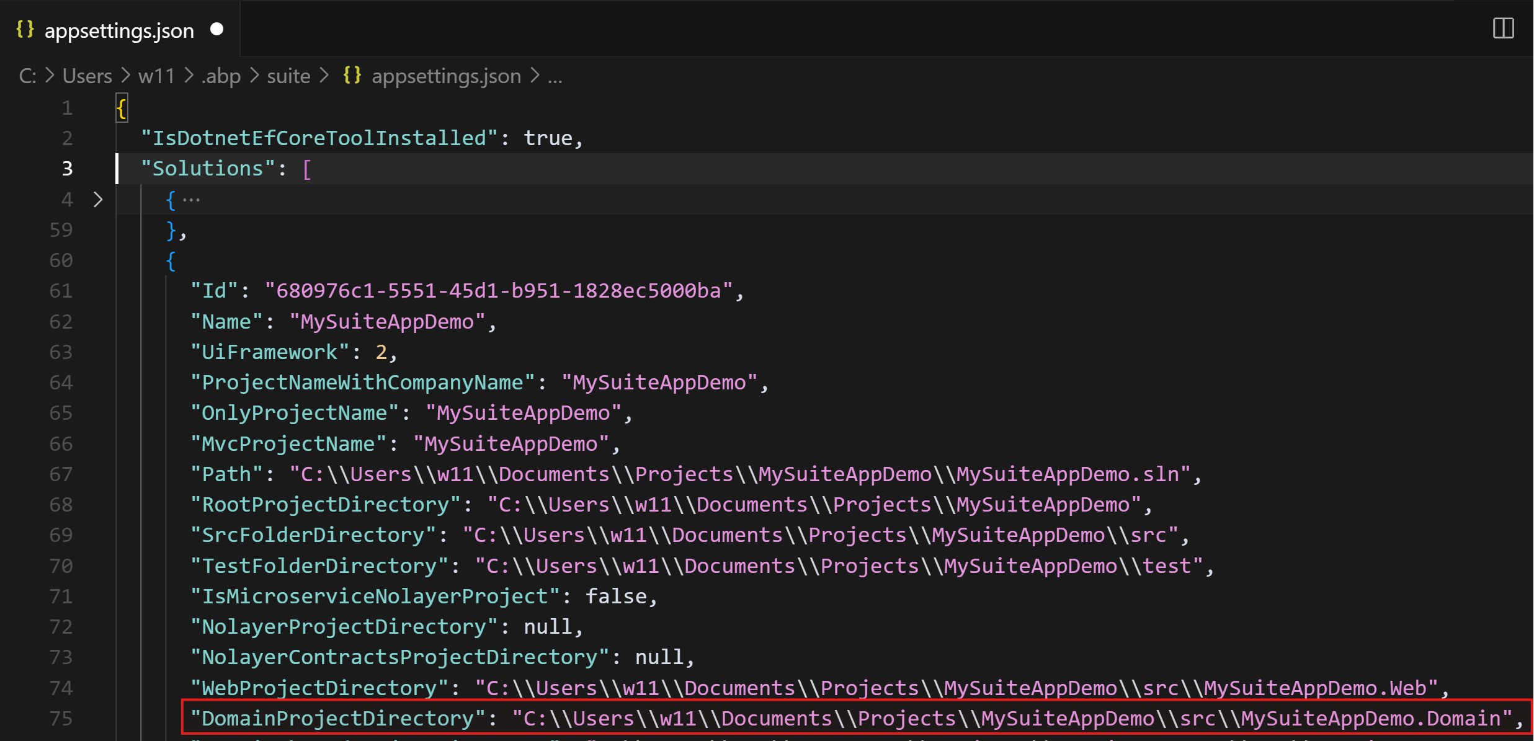Click the opening square bracket after "Solutions"
1534x741 pixels.
306,169
